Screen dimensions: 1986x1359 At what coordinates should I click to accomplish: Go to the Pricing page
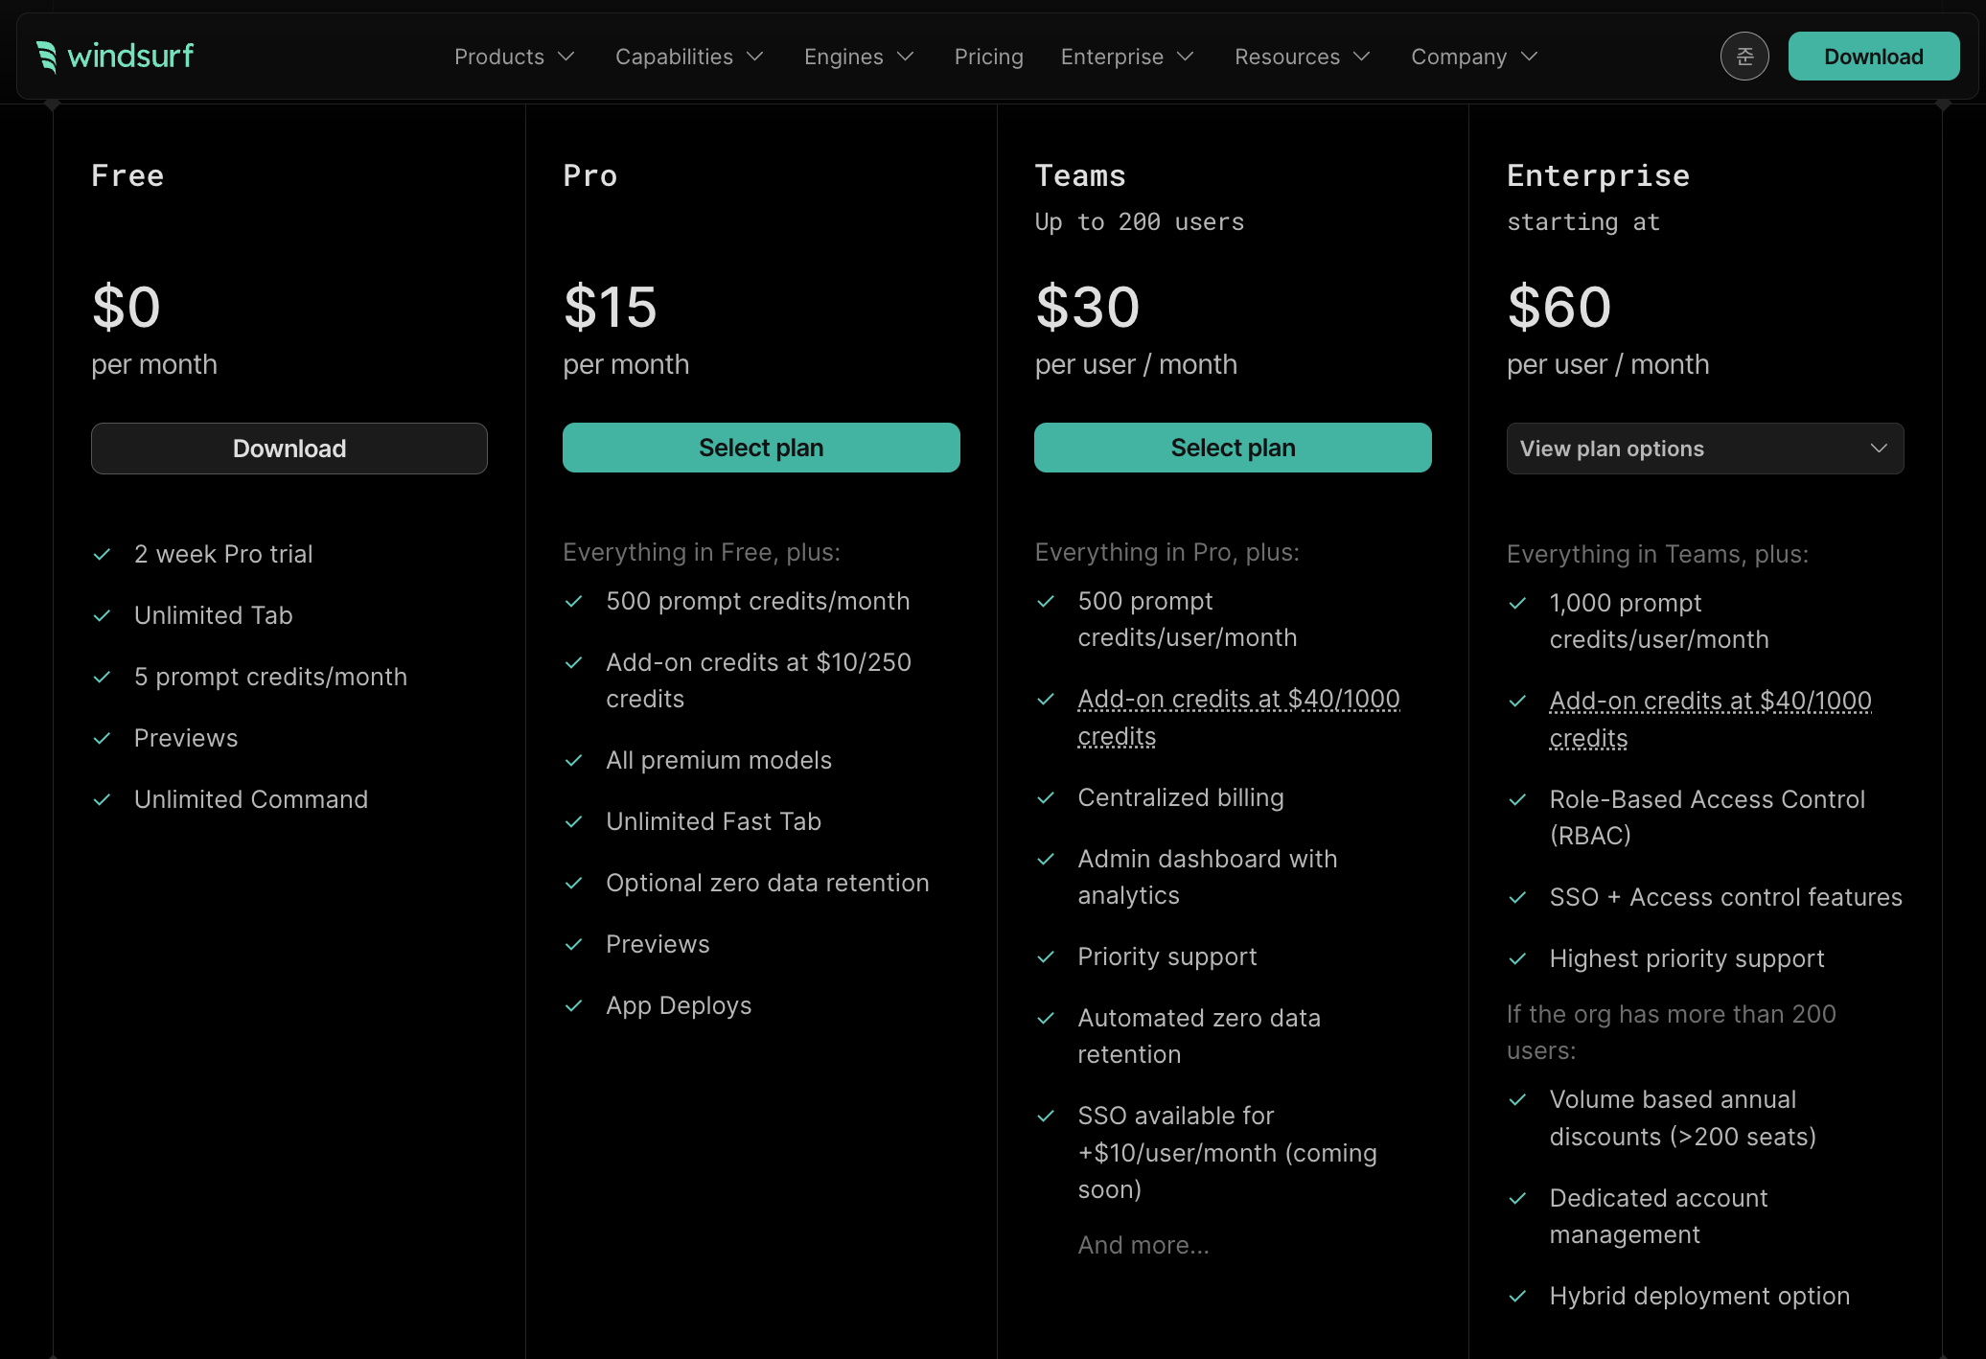coord(988,57)
